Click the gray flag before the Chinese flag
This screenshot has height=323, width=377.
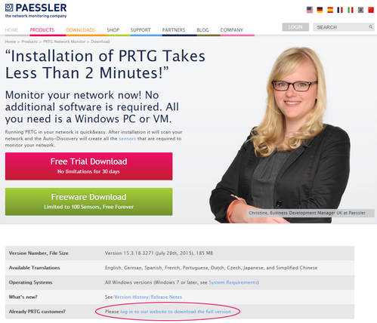click(x=360, y=10)
